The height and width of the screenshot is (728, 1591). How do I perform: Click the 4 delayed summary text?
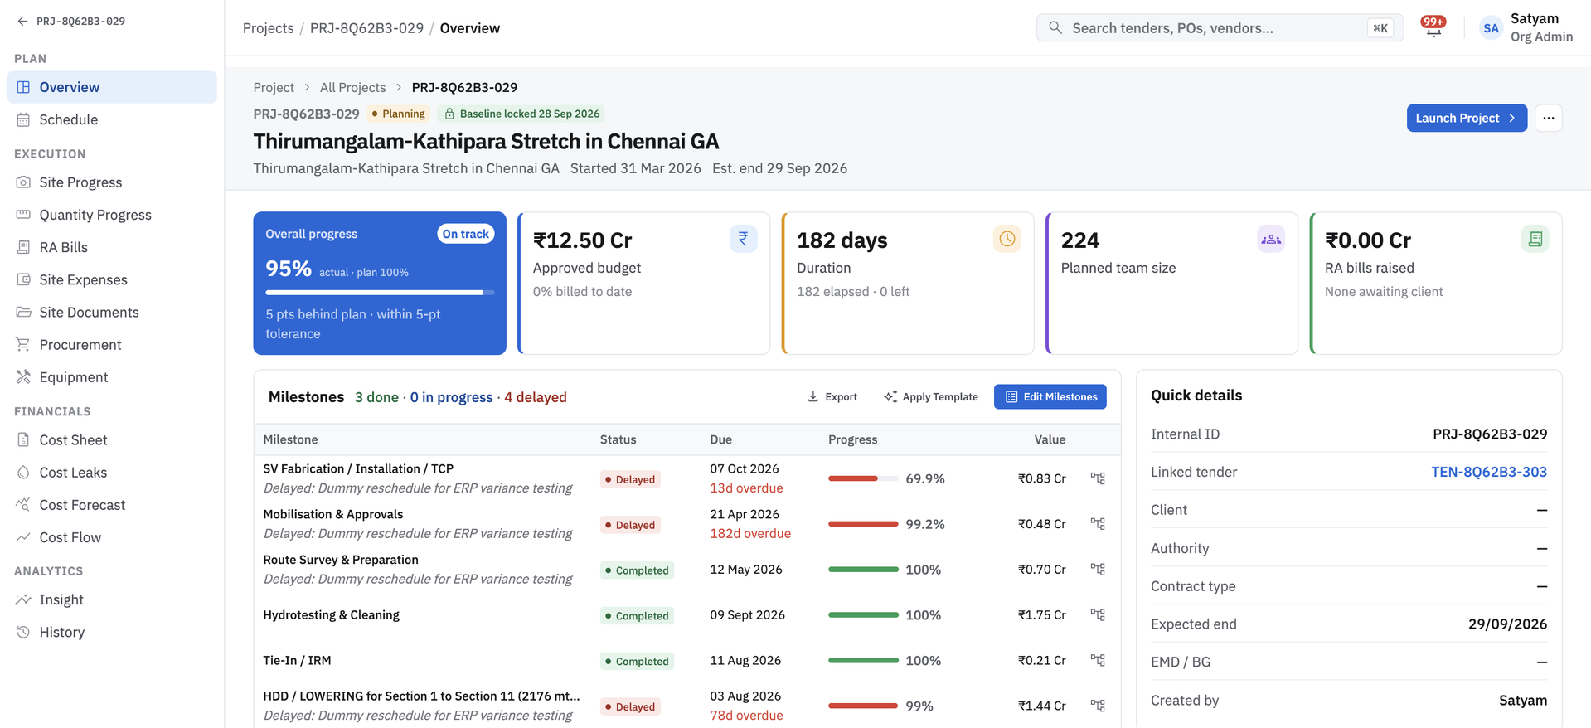tap(536, 397)
